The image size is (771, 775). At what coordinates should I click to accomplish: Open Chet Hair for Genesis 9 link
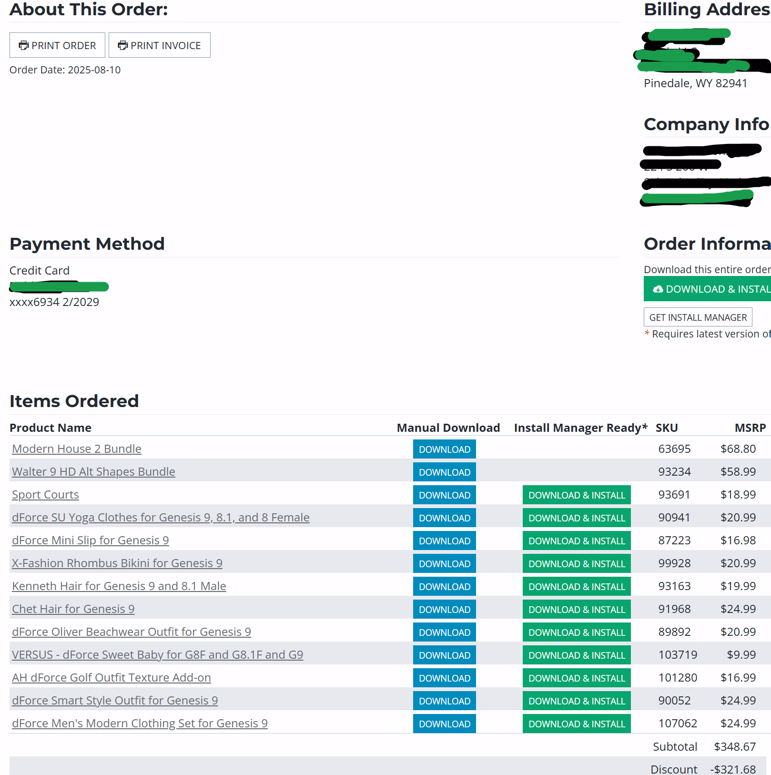coord(73,609)
